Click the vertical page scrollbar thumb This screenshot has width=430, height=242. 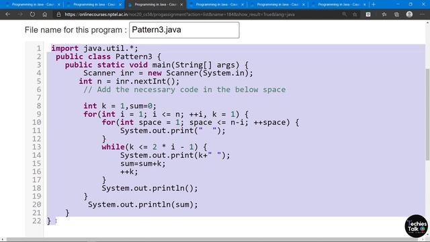pyautogui.click(x=427, y=114)
